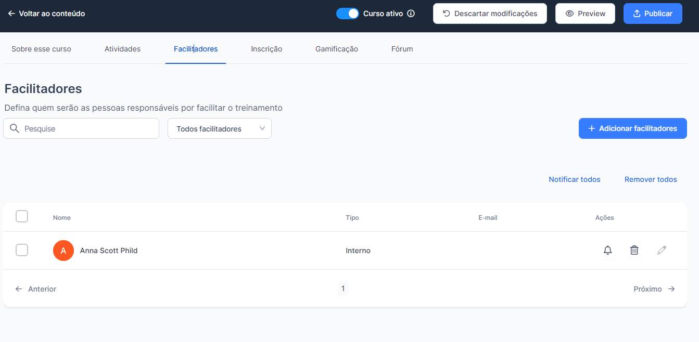Click the magnifier icon in search box

15,128
